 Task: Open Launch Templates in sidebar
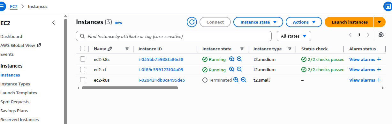(19, 93)
